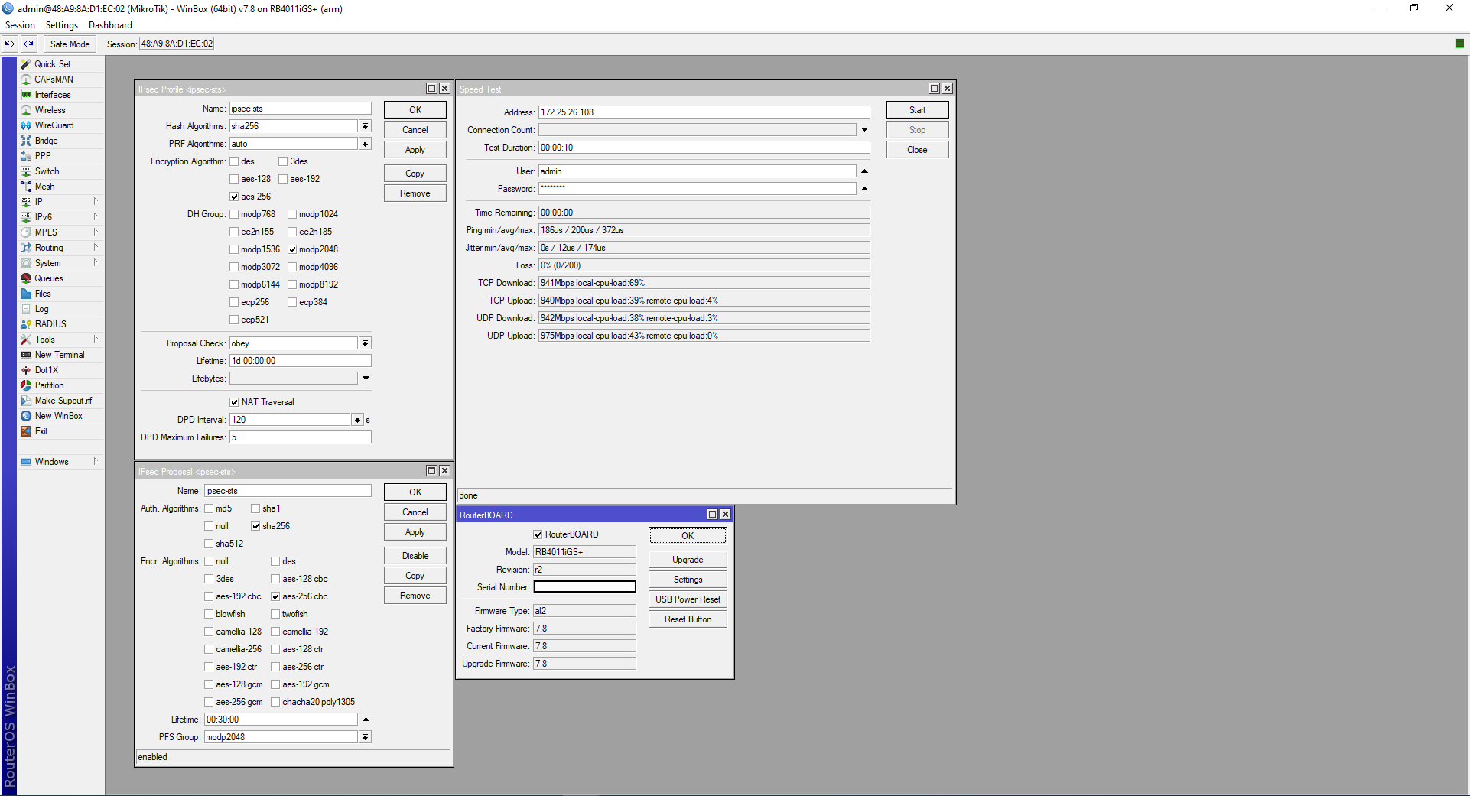1470x796 pixels.
Task: Click Start in Speed Test window
Action: pyautogui.click(x=917, y=110)
